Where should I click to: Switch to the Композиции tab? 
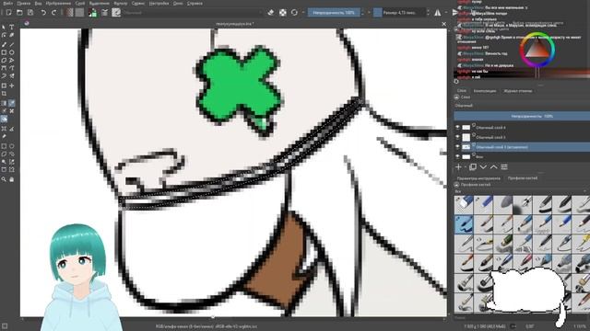coord(485,91)
